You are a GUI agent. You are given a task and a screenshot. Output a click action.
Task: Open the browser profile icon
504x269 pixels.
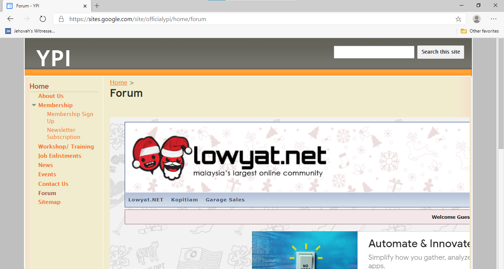coord(477,19)
